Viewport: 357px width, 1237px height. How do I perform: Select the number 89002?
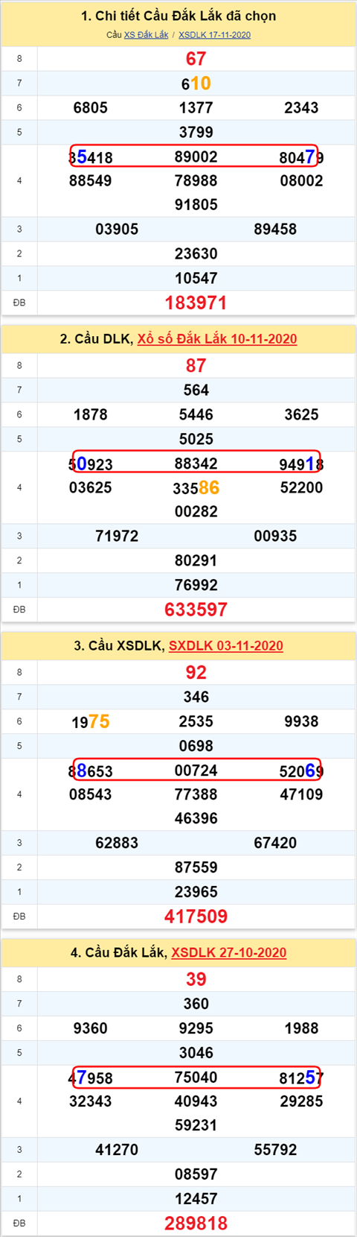tap(196, 157)
